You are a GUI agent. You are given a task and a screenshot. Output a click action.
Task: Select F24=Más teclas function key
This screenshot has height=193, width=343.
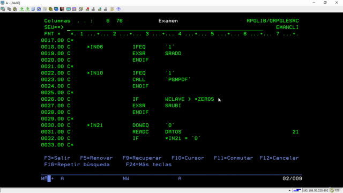[x=148, y=165]
